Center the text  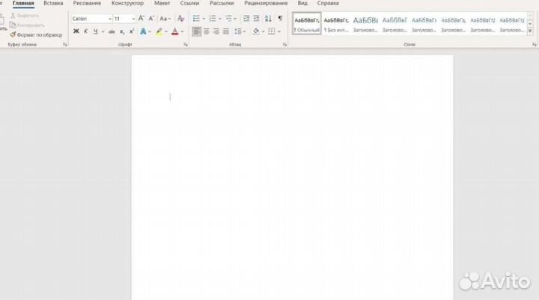207,31
